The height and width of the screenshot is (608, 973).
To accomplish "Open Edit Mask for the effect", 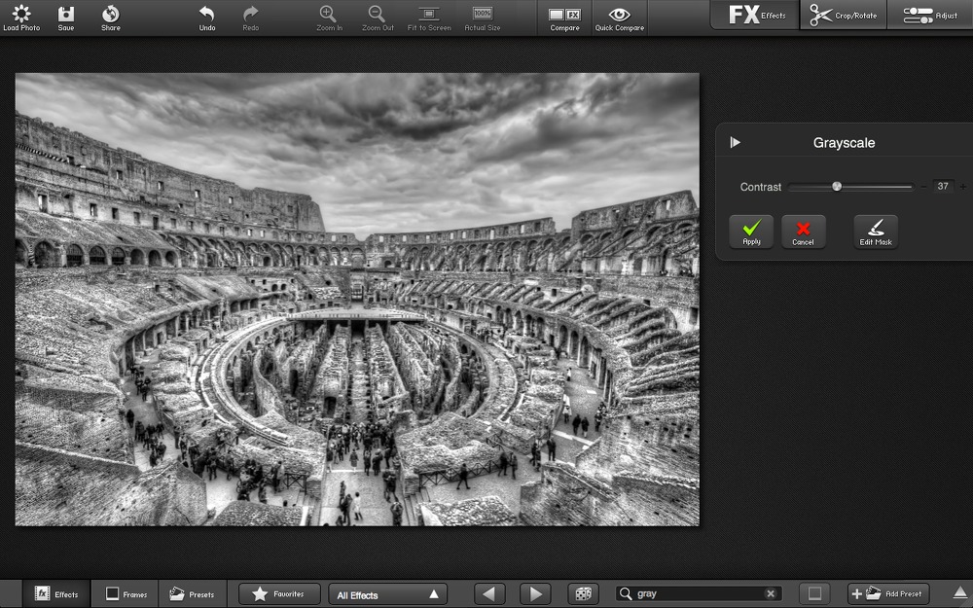I will coord(876,232).
